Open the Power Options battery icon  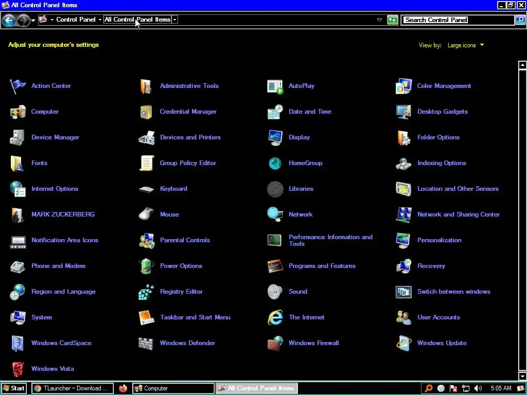146,266
